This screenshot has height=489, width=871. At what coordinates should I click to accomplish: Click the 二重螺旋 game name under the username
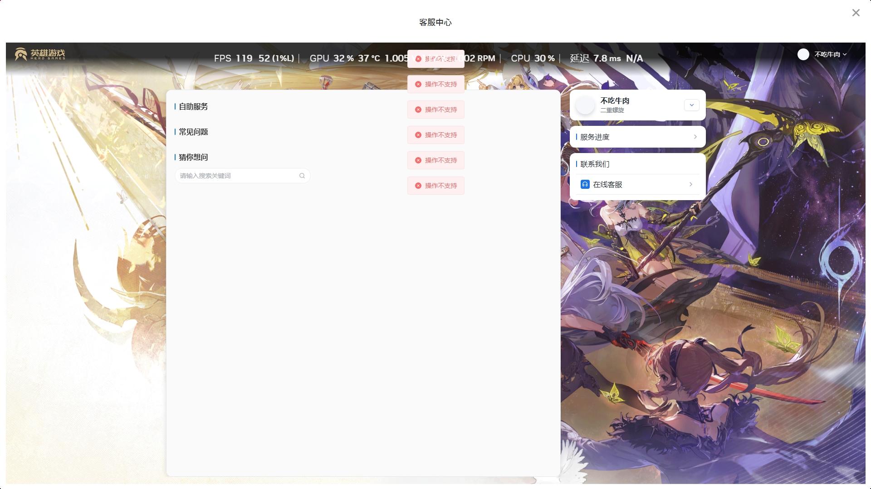coord(612,110)
